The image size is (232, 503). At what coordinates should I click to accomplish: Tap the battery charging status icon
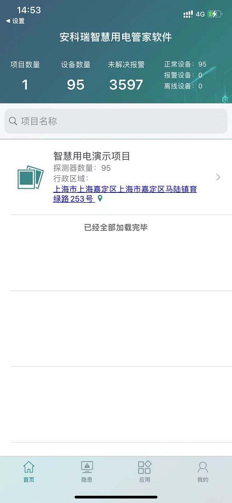tap(214, 14)
